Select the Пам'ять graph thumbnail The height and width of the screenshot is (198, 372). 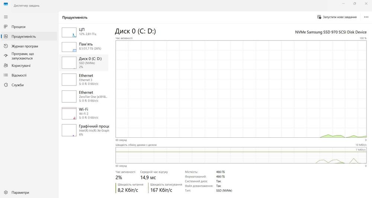pyautogui.click(x=69, y=47)
